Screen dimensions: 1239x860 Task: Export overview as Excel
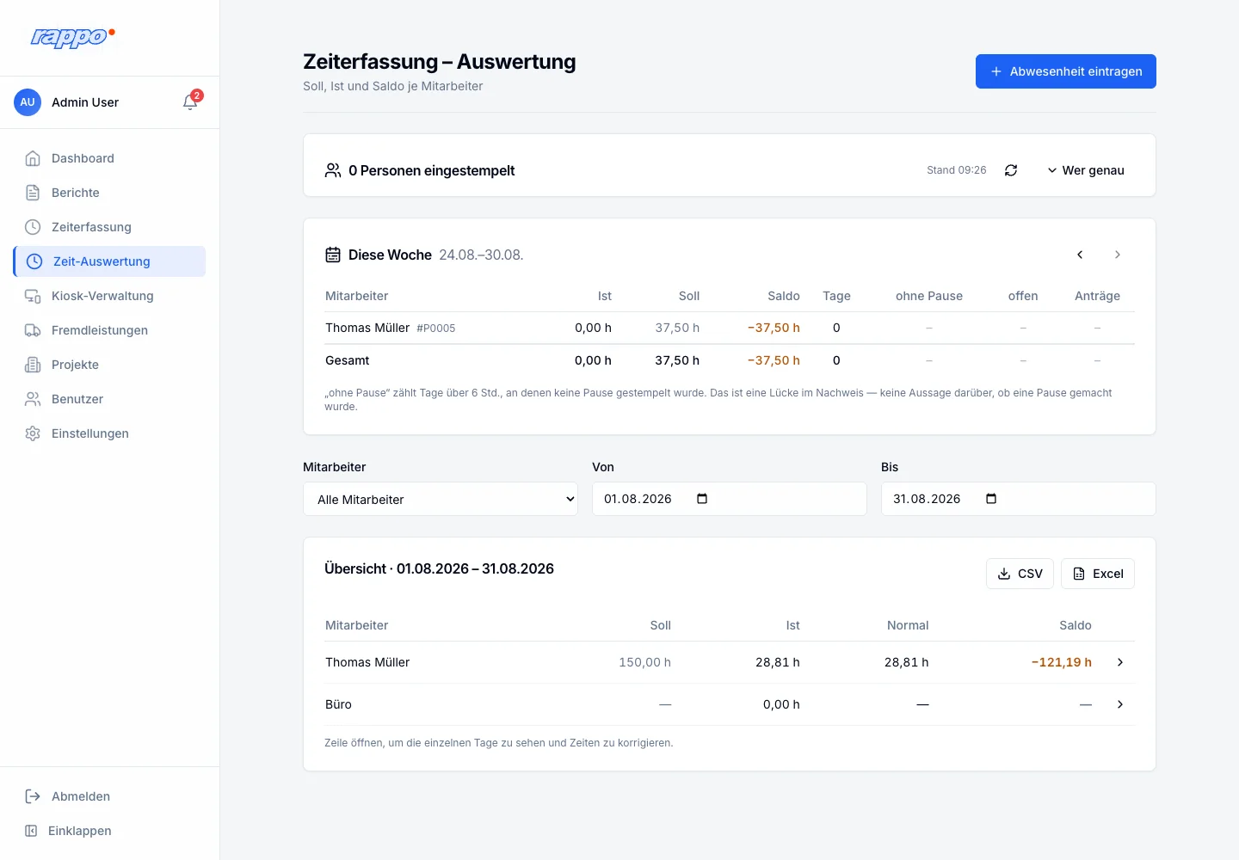coord(1098,574)
